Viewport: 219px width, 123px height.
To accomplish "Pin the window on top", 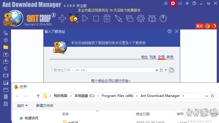I will click(187, 3).
